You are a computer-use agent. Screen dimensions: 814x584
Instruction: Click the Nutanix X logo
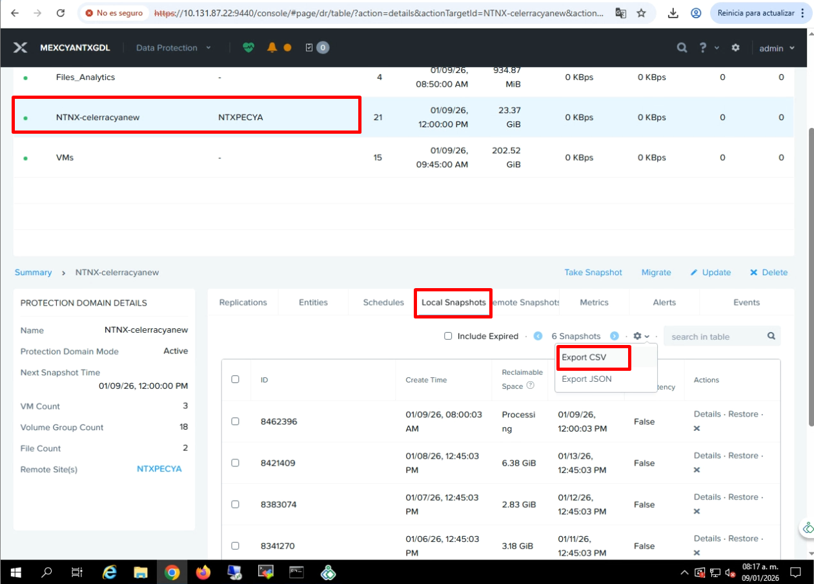pos(21,48)
